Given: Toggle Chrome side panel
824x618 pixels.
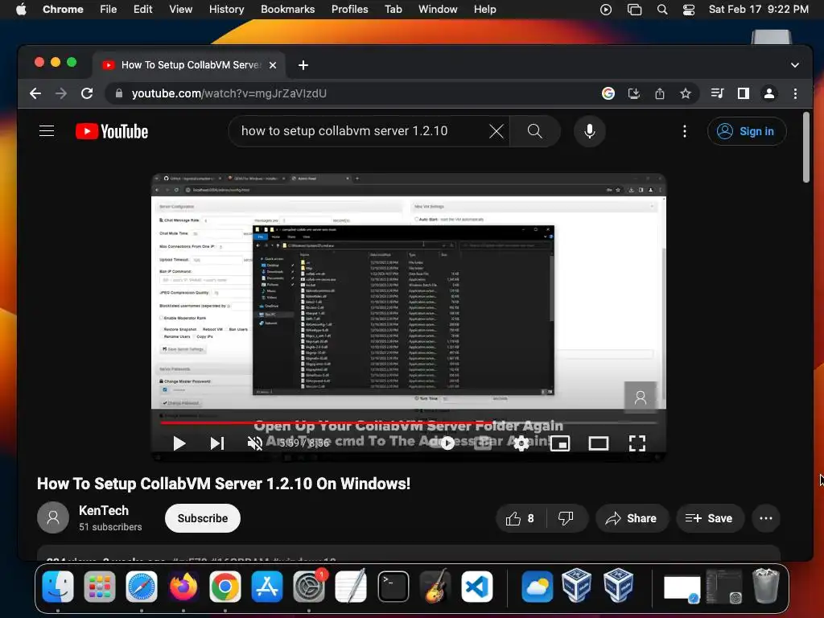Looking at the screenshot, I should (x=743, y=93).
